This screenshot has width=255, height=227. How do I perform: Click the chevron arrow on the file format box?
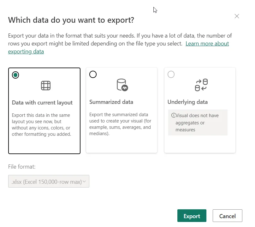[84, 182]
